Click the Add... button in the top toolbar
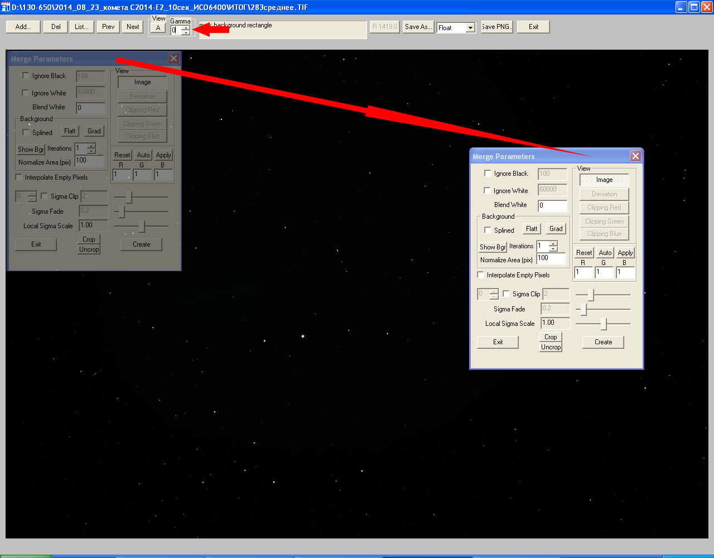 [x=23, y=27]
